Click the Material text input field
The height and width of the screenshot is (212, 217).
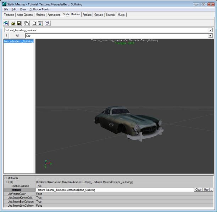(115, 190)
